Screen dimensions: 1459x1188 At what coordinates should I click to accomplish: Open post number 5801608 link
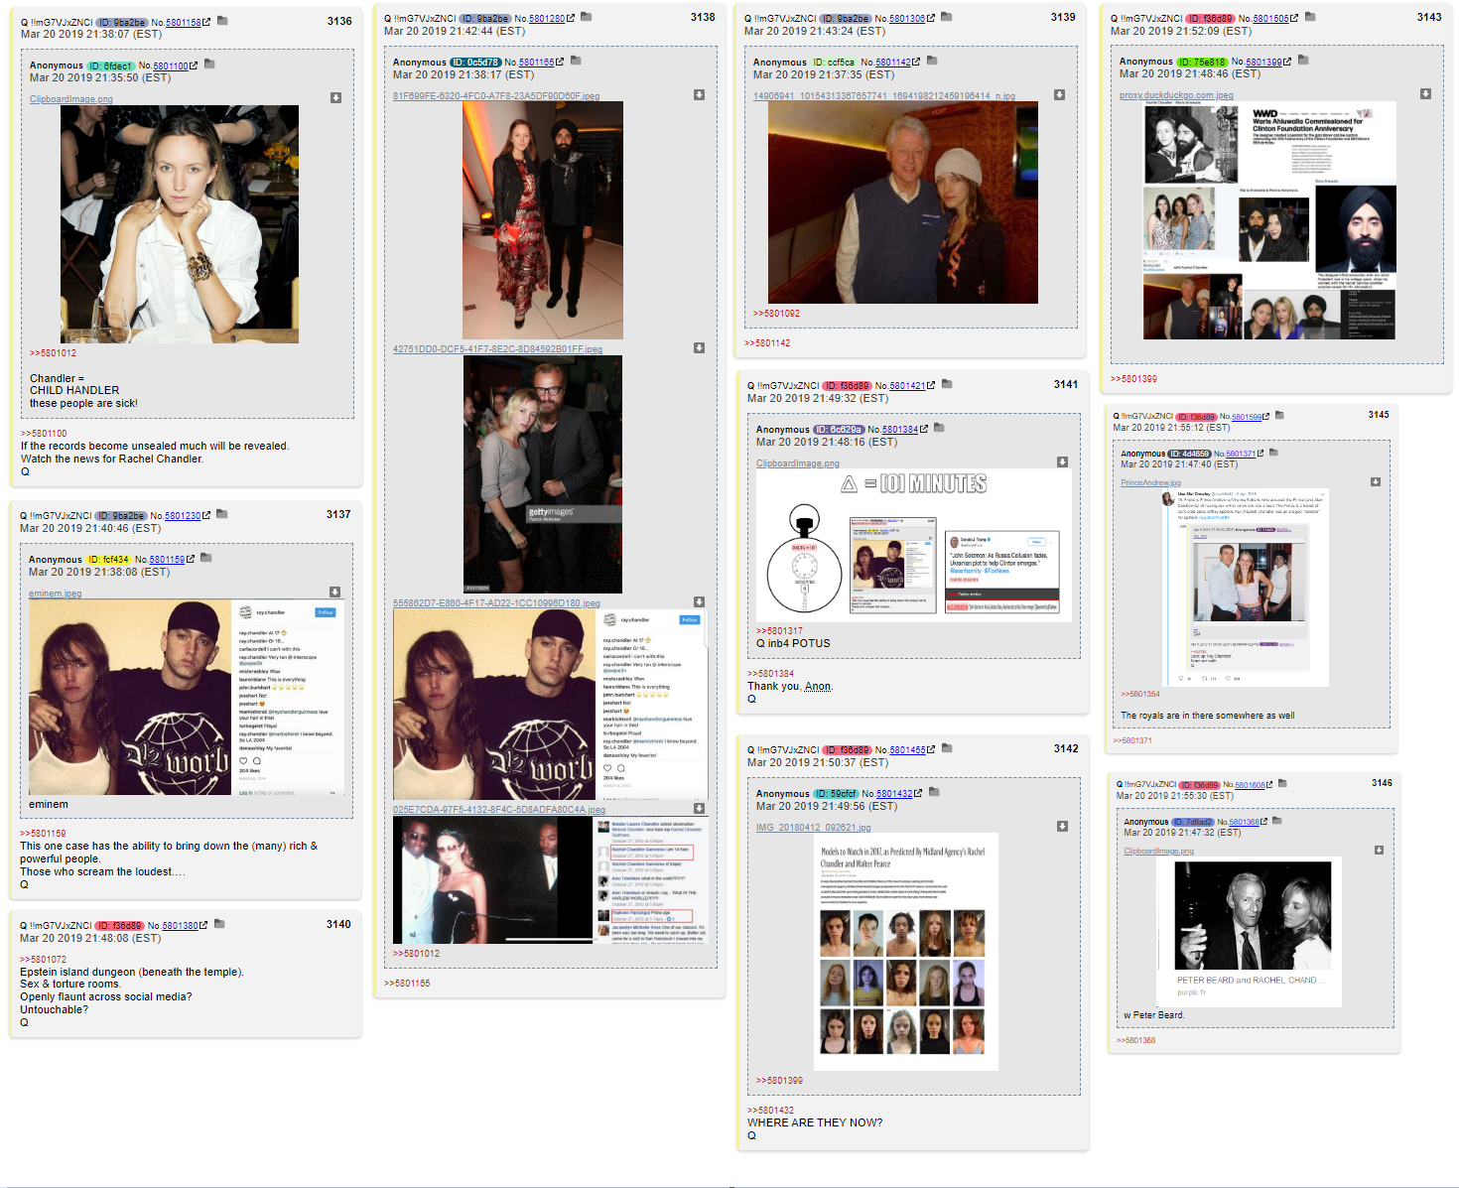(1251, 785)
